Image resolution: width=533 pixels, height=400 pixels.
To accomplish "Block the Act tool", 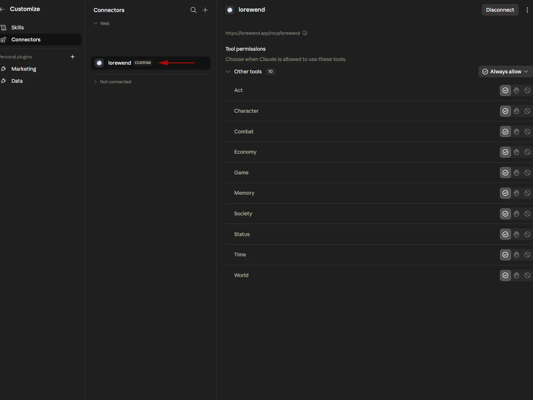I will coord(527,90).
